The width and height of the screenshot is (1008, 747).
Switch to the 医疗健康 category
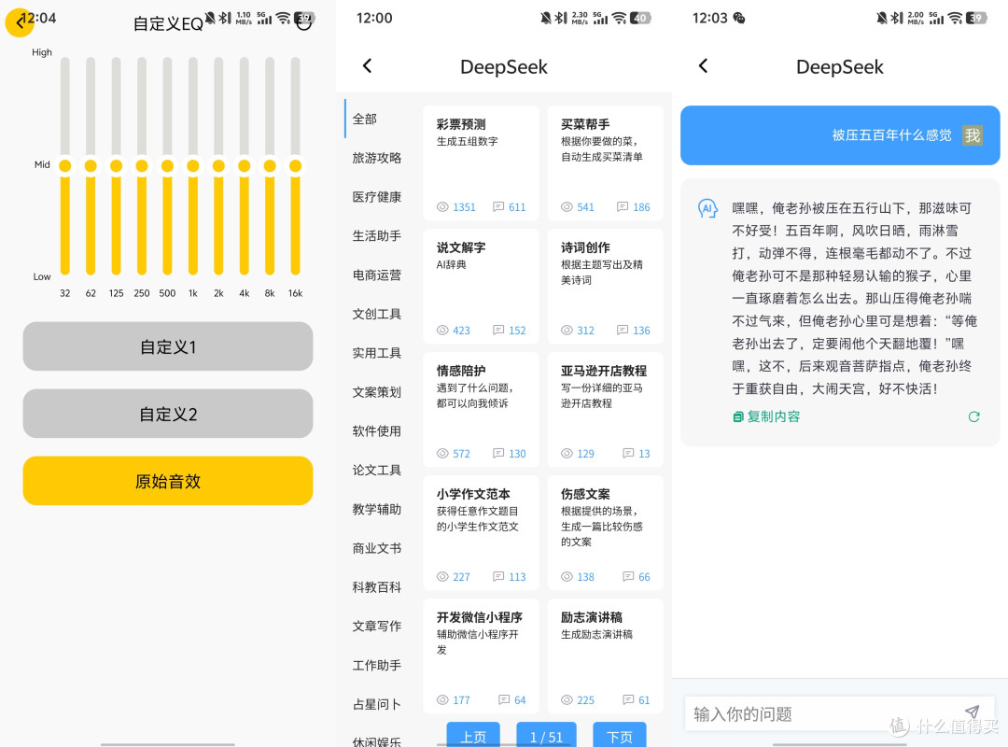377,197
